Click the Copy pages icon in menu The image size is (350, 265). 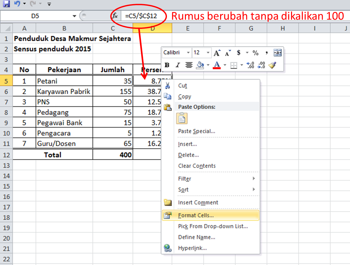pos(168,97)
